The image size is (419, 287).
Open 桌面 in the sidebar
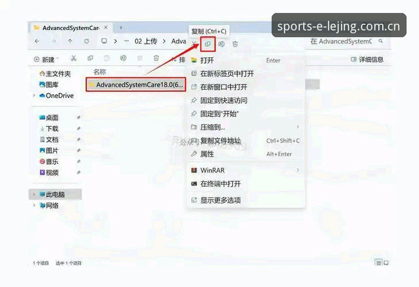point(49,118)
